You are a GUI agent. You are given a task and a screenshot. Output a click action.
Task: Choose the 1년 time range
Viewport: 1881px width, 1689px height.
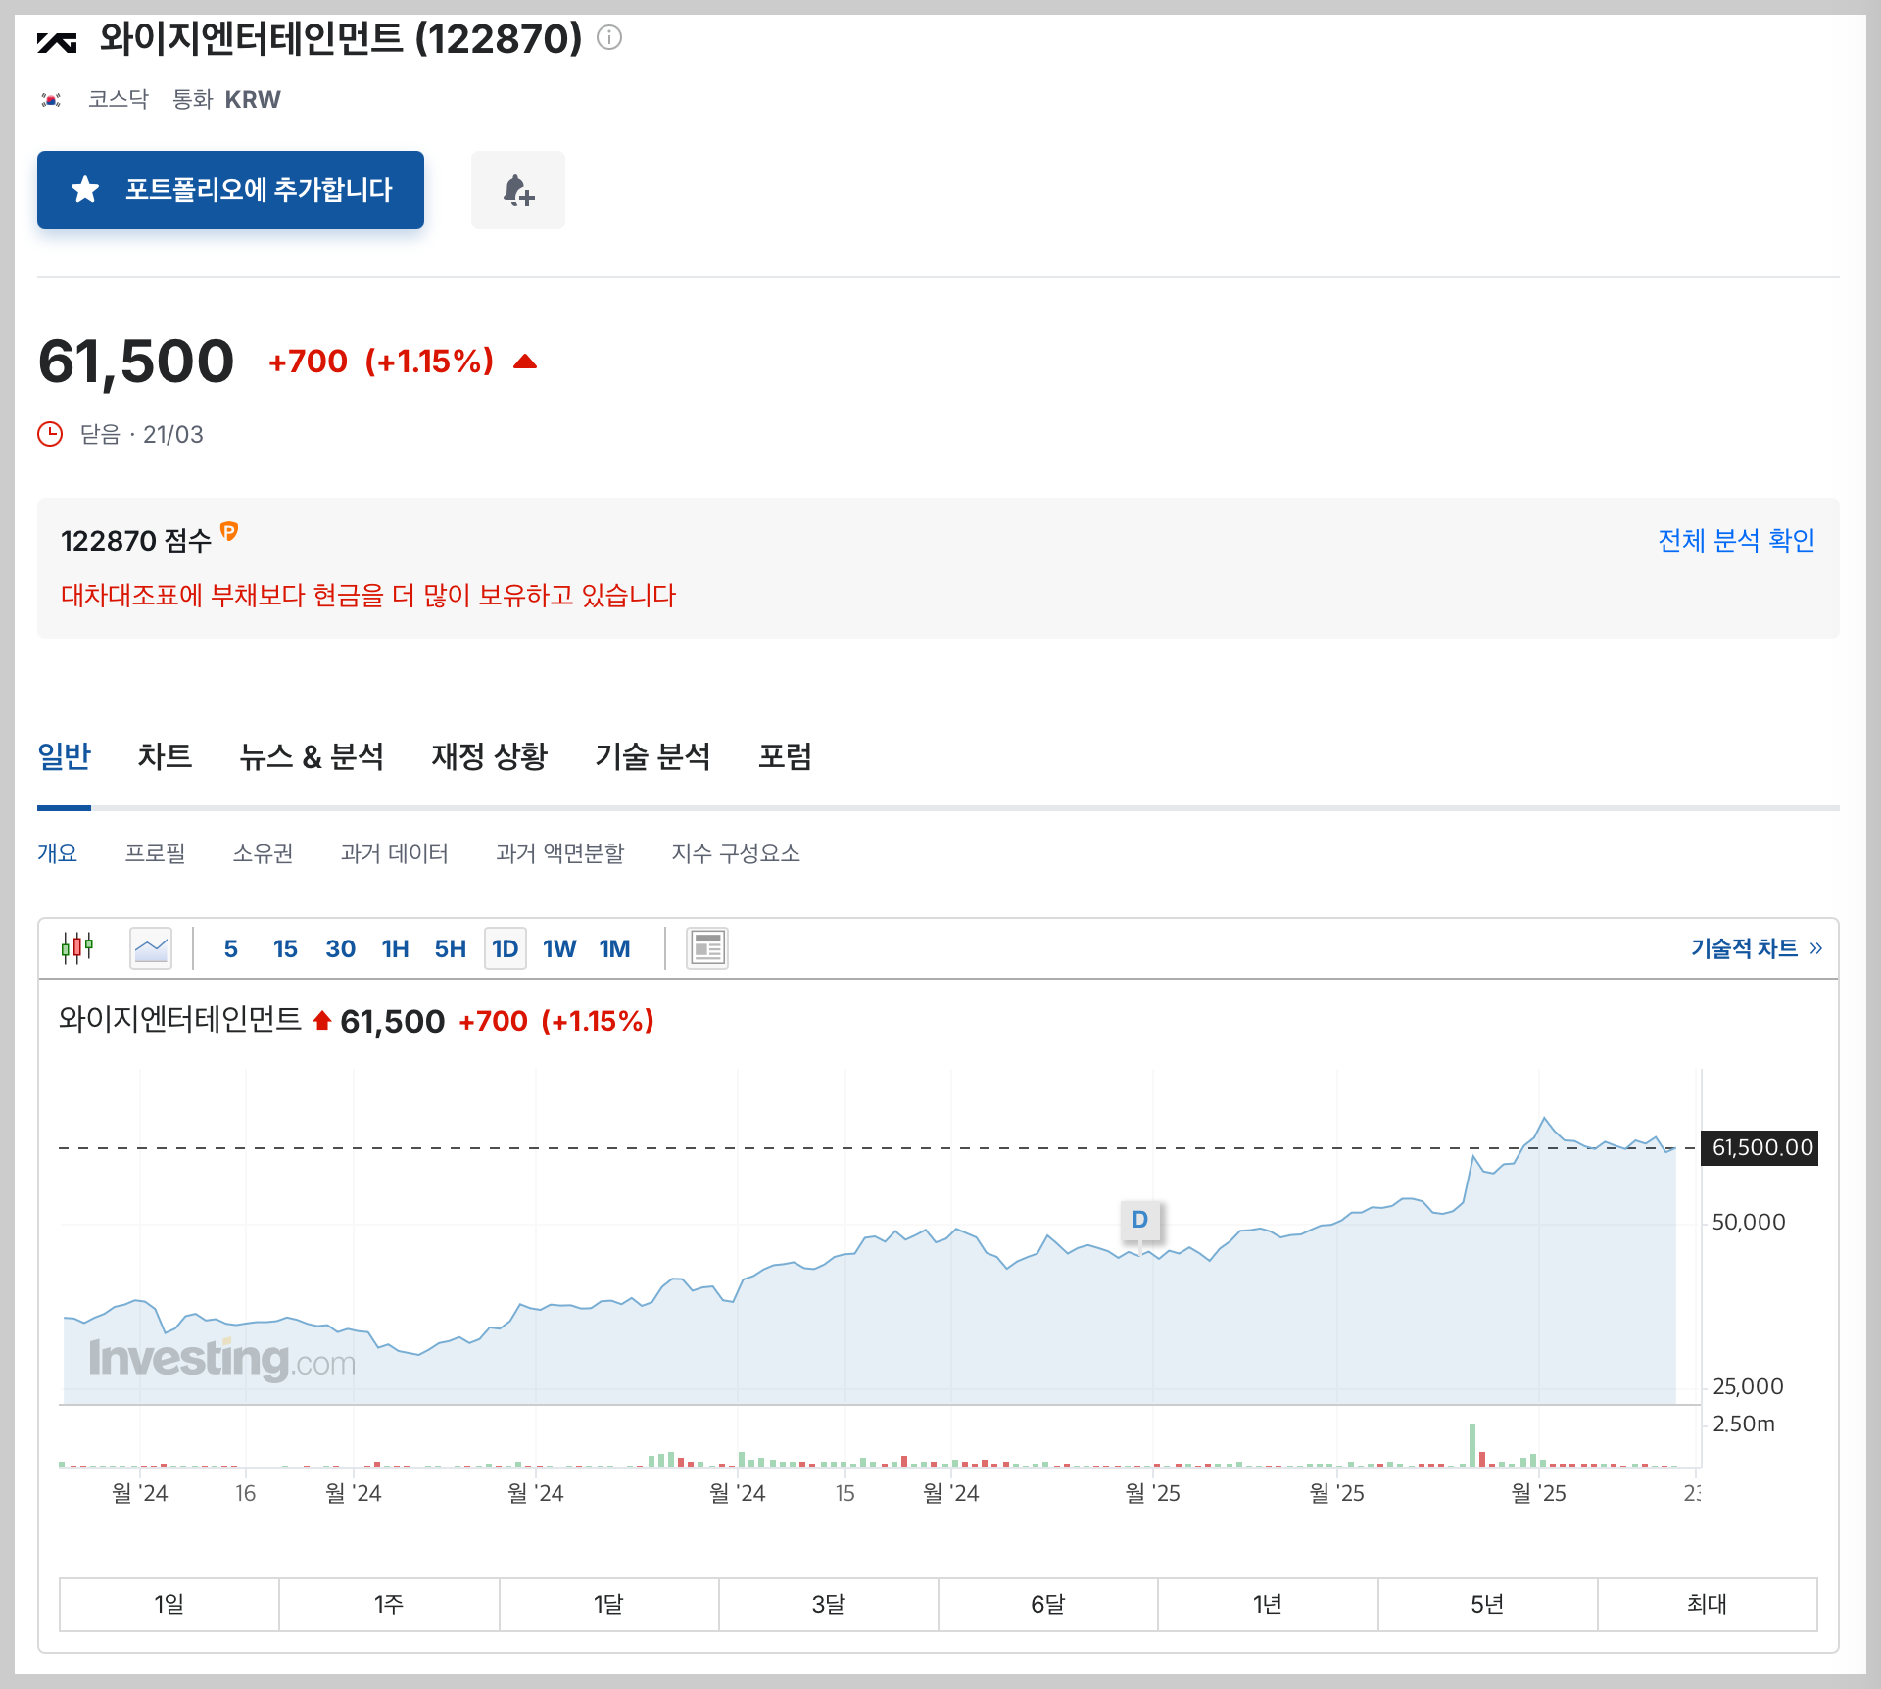tap(1267, 1604)
